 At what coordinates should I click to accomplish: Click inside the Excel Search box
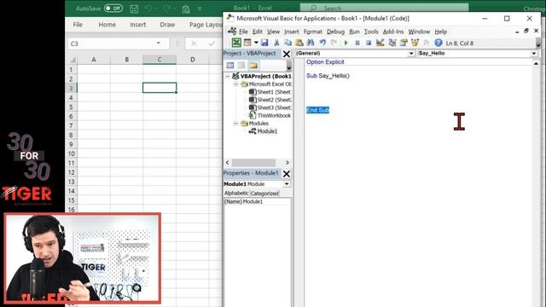384,8
